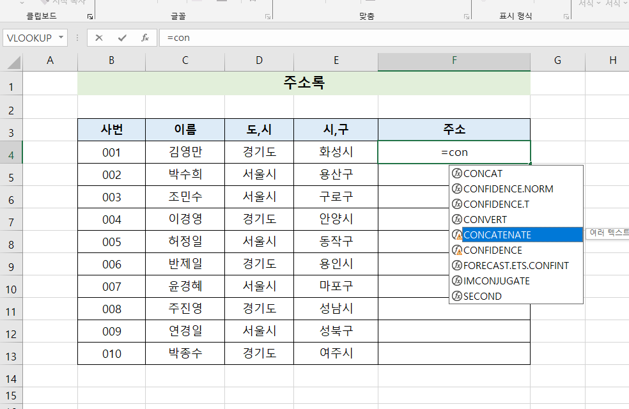629x409 pixels.
Task: Select highlighted CONCATENATE function
Action: coord(516,235)
